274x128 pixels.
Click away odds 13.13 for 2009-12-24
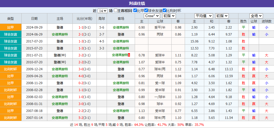click(x=229, y=69)
